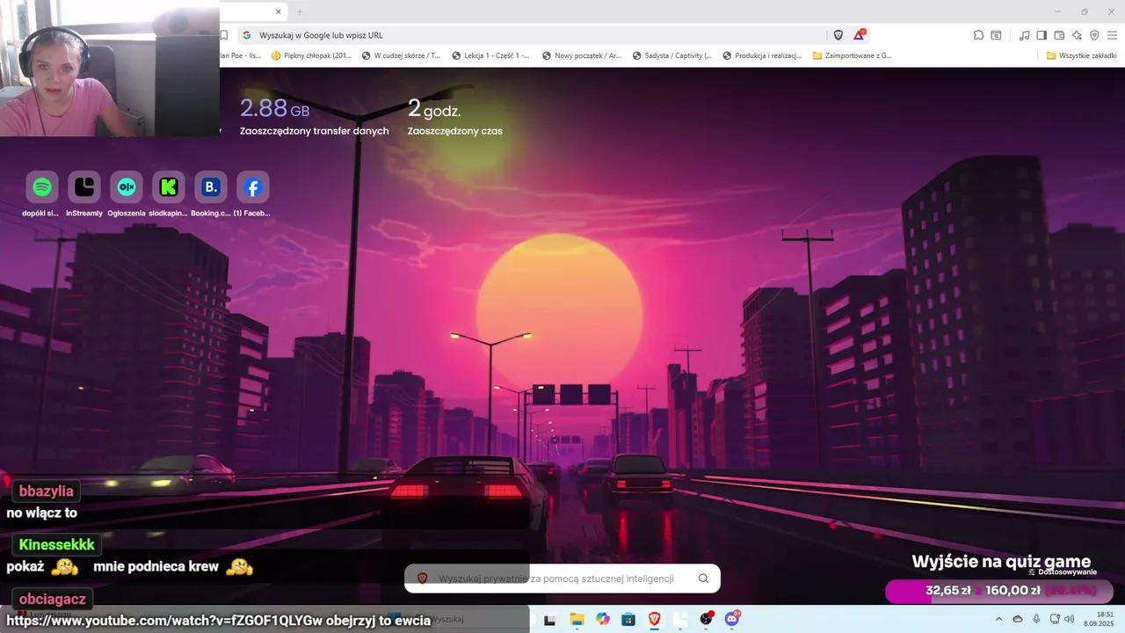Open the clock showing 18:51
Image resolution: width=1125 pixels, height=633 pixels.
(x=1099, y=619)
